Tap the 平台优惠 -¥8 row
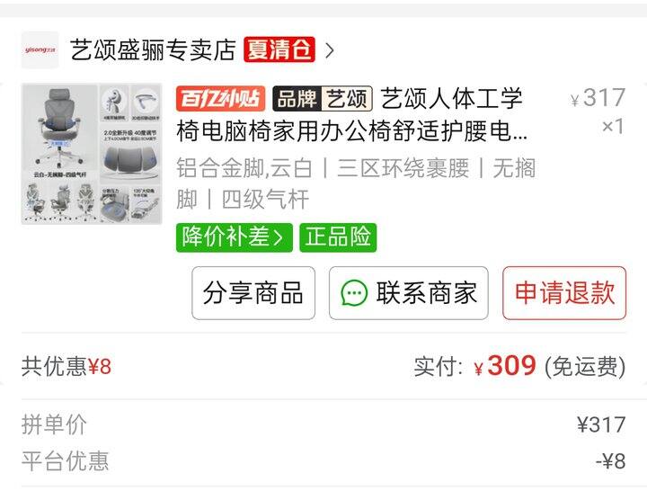The image size is (647, 491). (323, 460)
